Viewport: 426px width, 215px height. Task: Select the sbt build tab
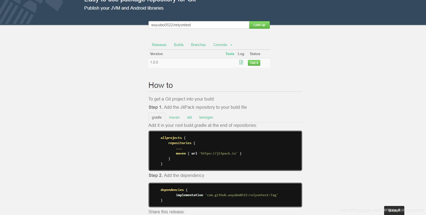coord(189,117)
